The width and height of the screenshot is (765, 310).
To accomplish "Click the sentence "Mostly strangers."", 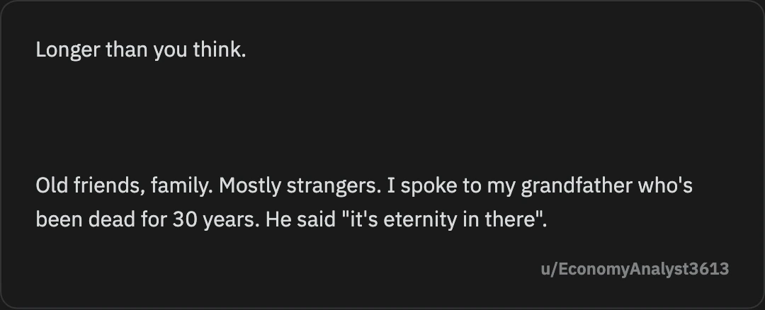I will (300, 185).
